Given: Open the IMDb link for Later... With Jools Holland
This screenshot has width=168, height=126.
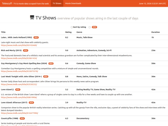Looking at the screenshot, I should [19, 45].
